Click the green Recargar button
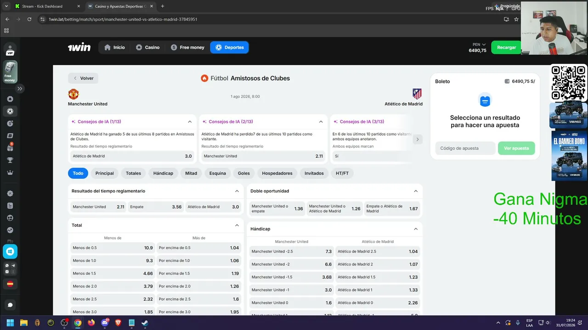 506,47
